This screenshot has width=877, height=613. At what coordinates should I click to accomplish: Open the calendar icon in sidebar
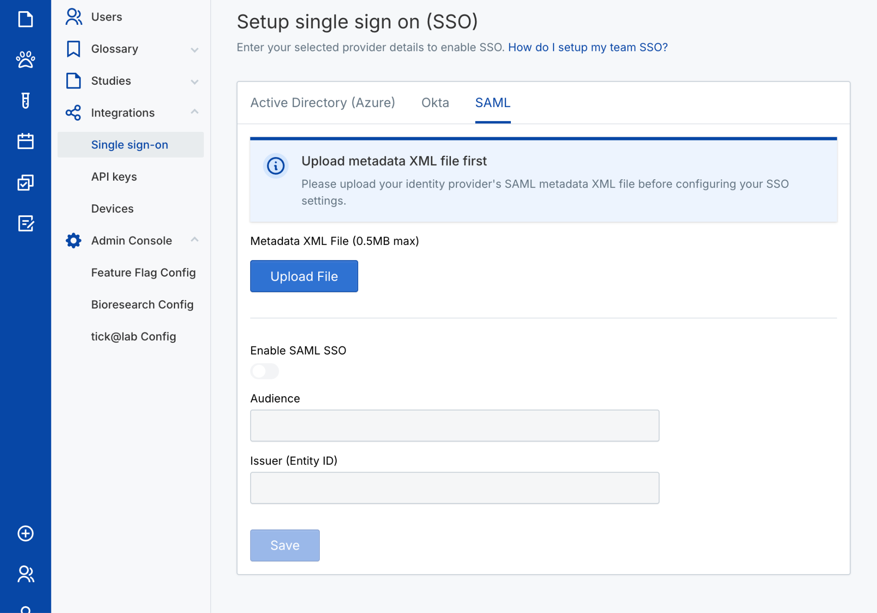click(25, 141)
